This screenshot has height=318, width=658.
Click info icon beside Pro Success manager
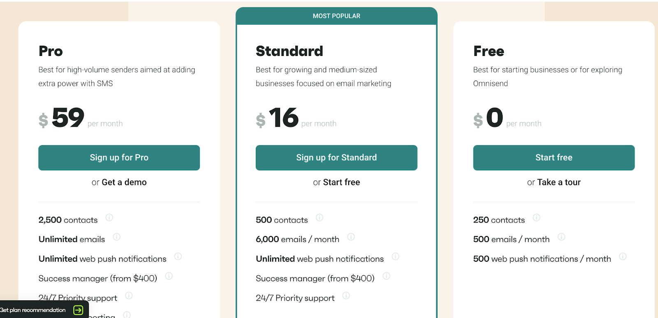pos(169,276)
